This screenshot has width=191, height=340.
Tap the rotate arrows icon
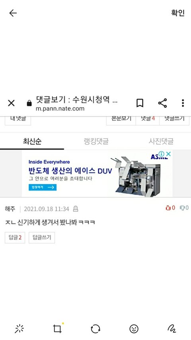[95, 329]
